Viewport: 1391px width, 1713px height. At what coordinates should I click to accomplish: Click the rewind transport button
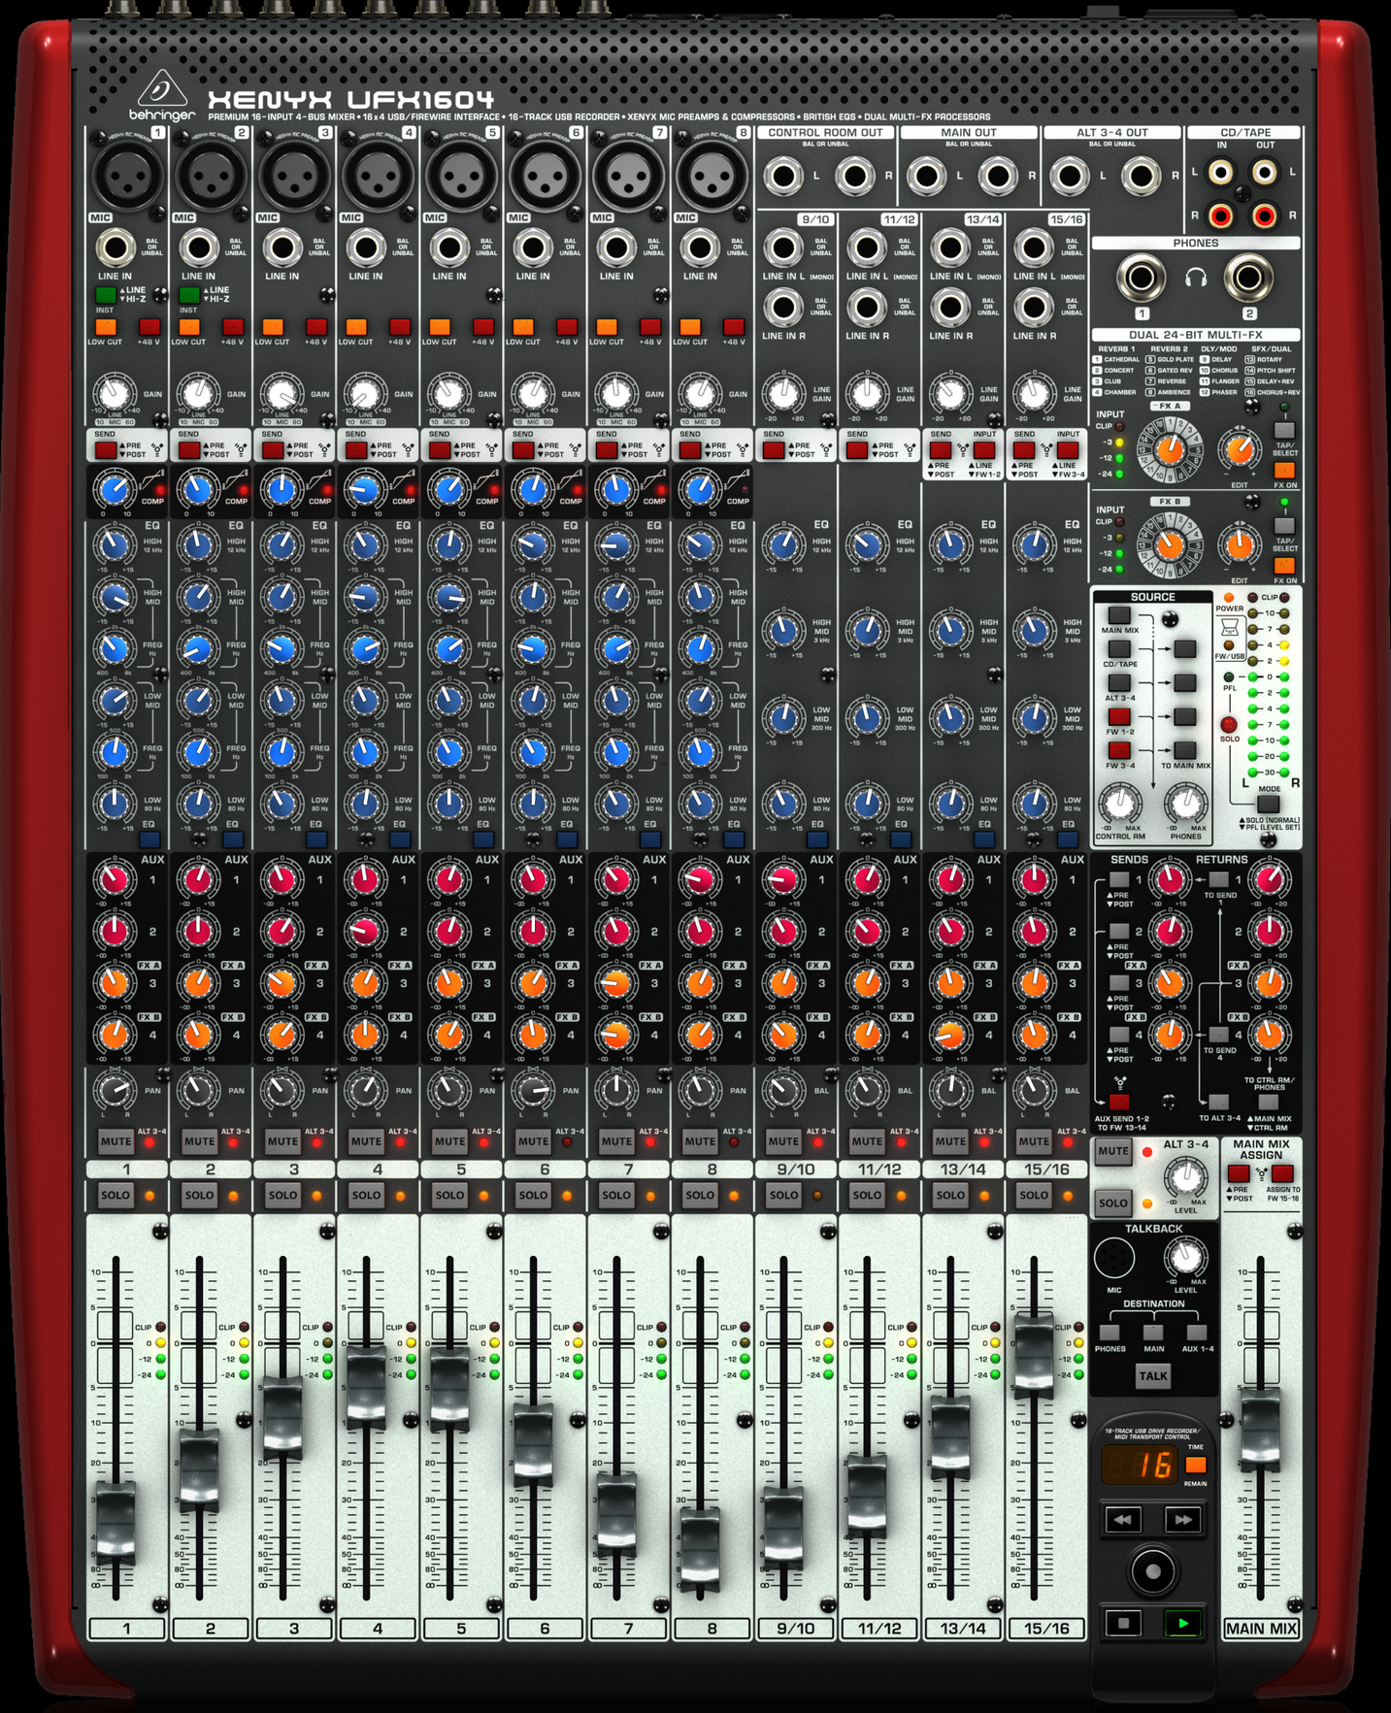(1123, 1520)
